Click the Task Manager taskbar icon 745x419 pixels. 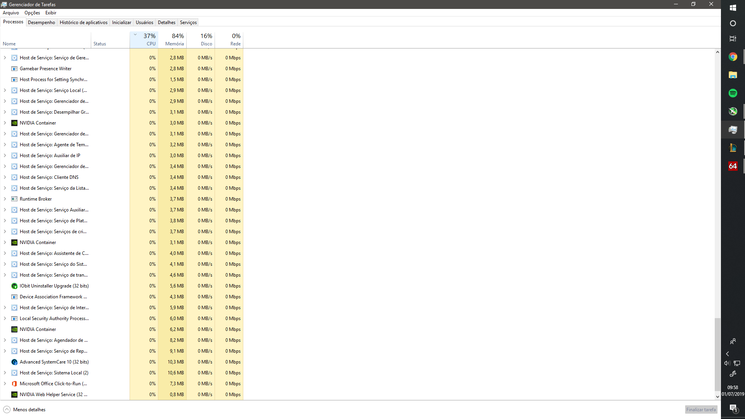733,130
